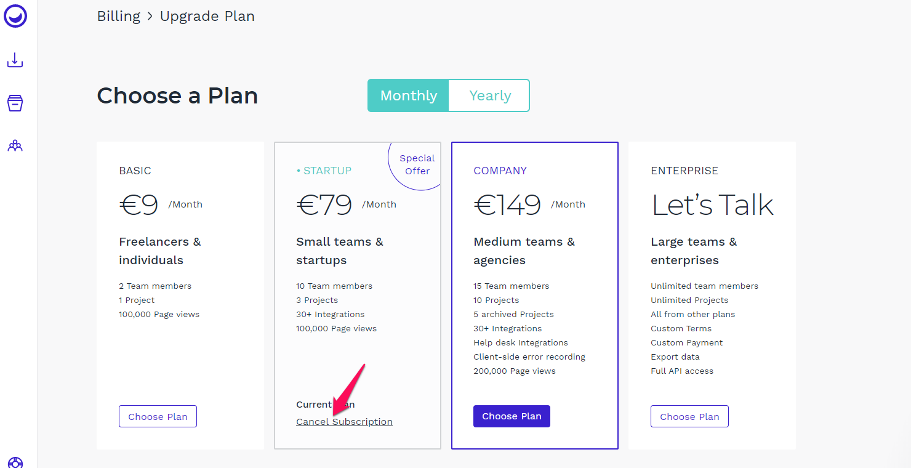Click the Upgrade Plan breadcrumb
Viewport: 911px width, 468px height.
pos(207,16)
